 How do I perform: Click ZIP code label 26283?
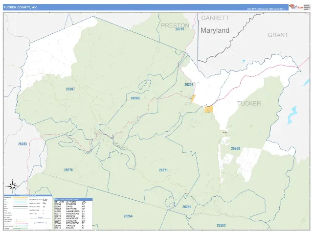click(x=22, y=144)
